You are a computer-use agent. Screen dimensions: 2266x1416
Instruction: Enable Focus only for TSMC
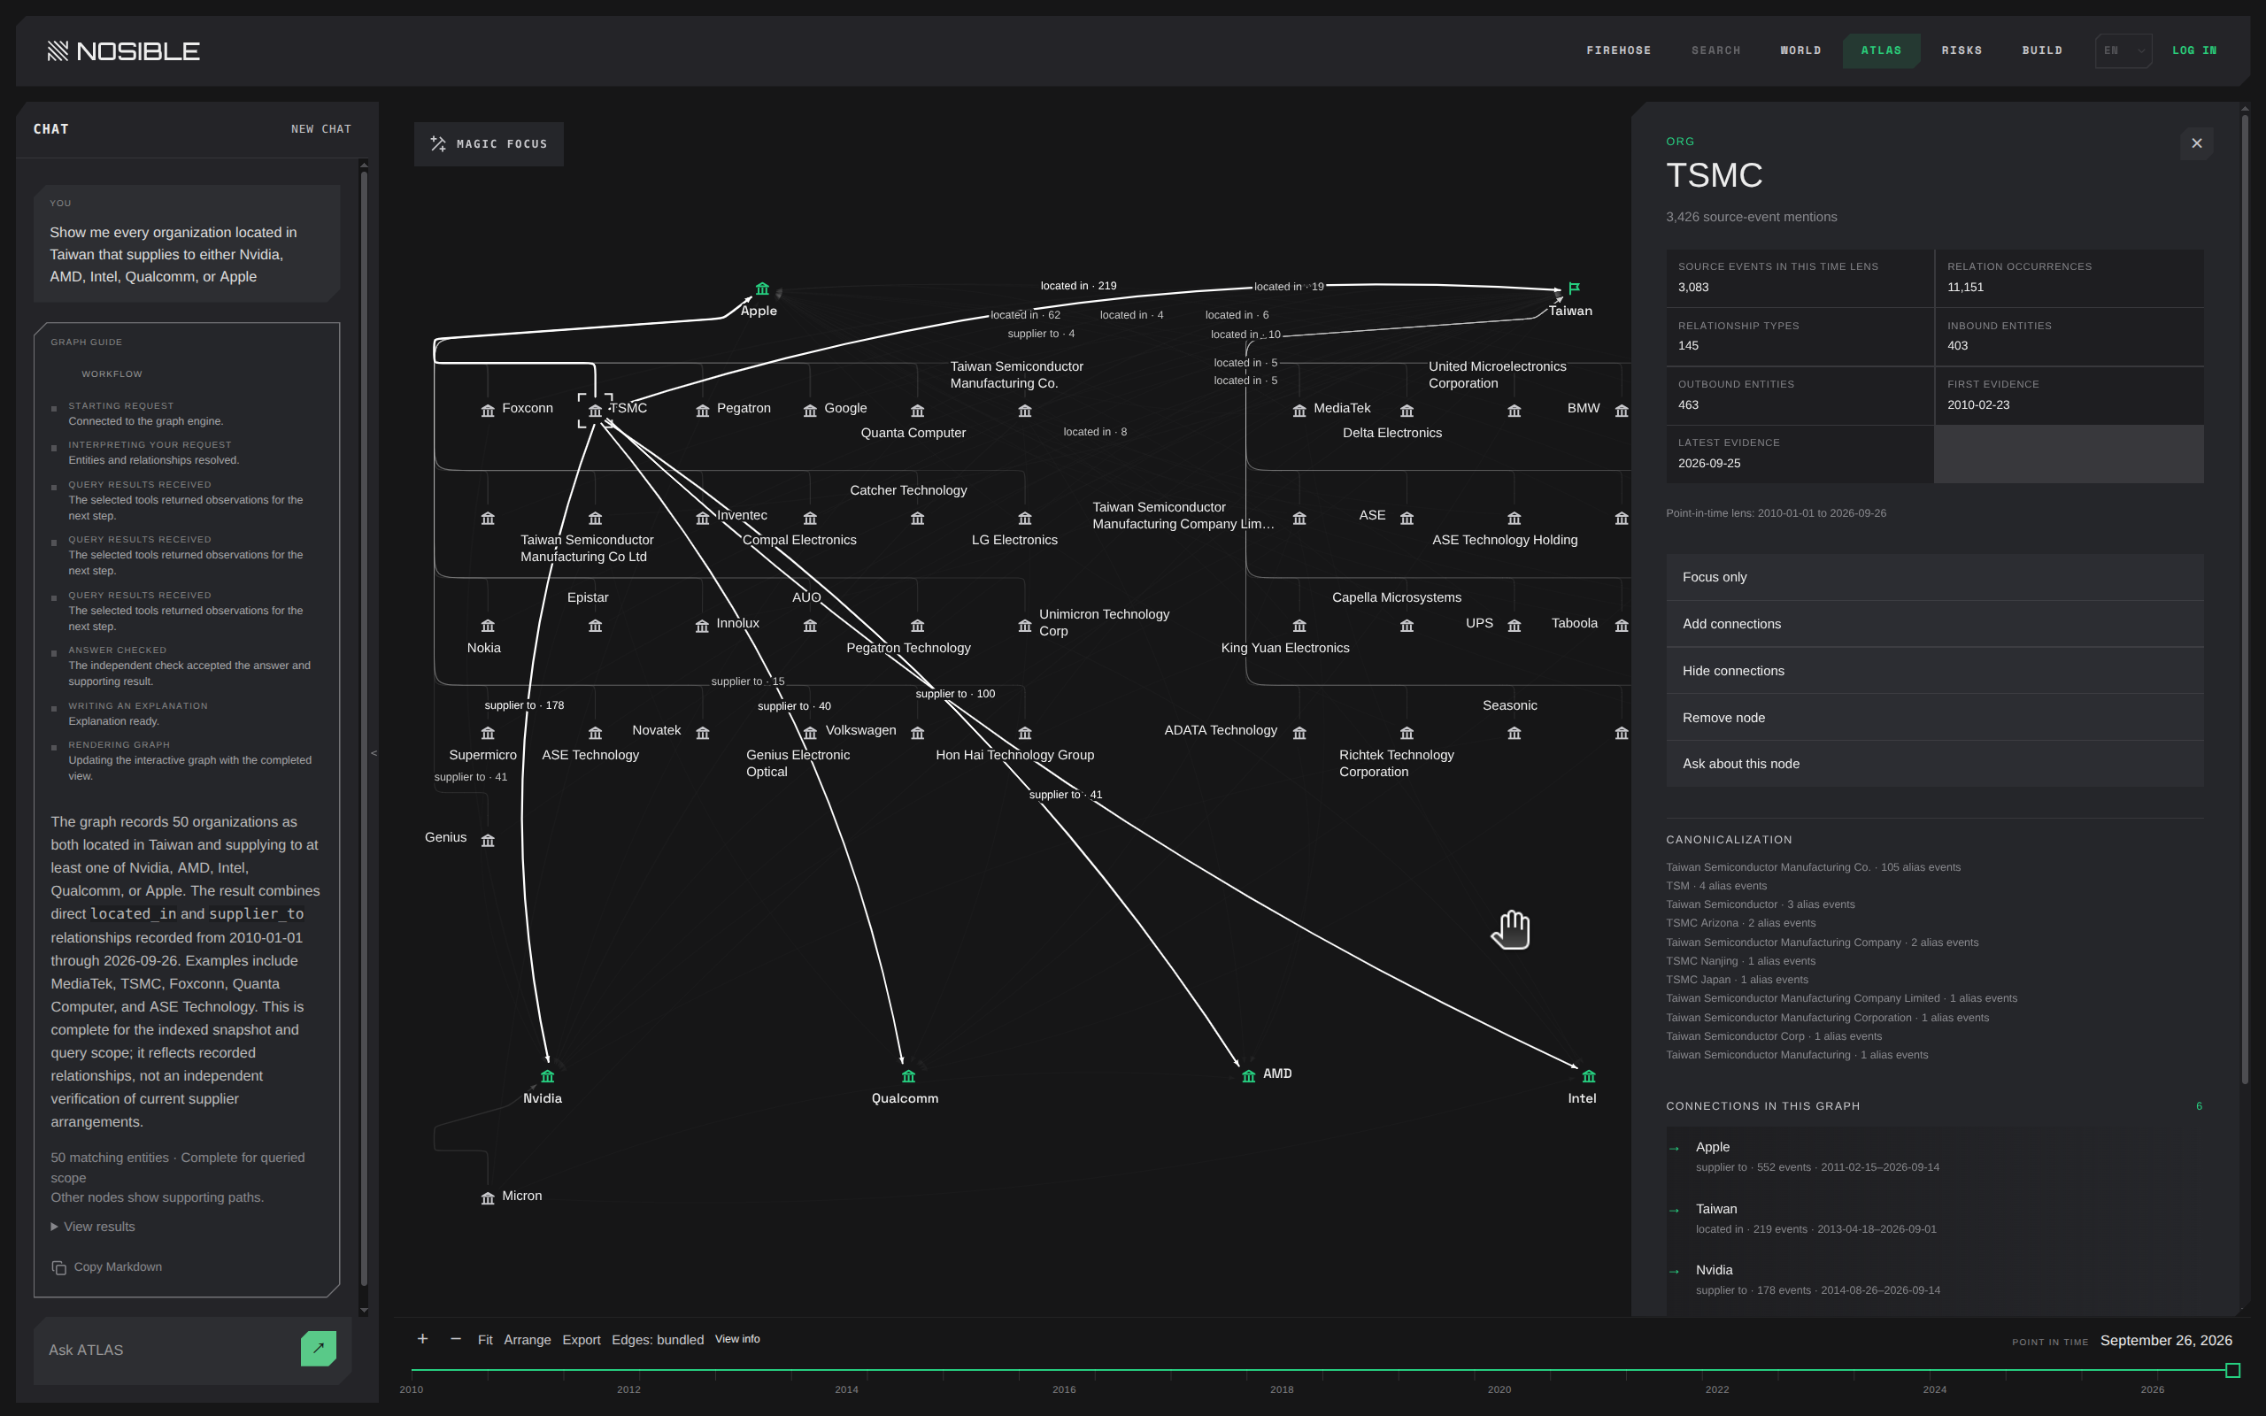coord(1933,577)
